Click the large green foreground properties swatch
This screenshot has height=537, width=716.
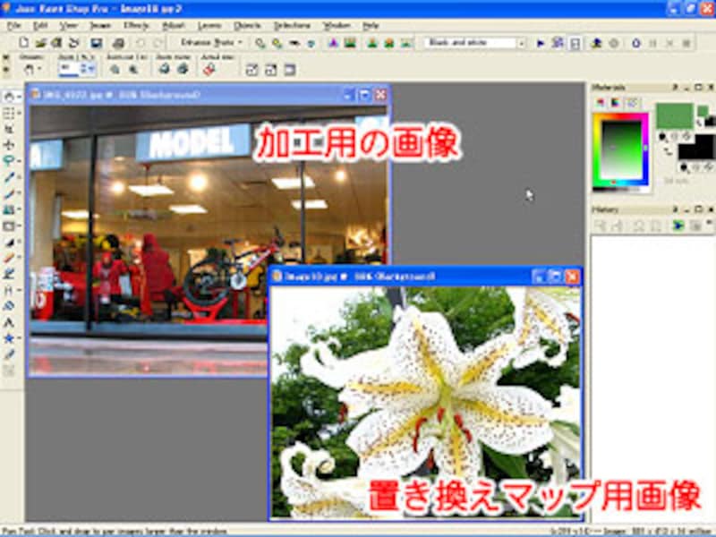pos(675,116)
